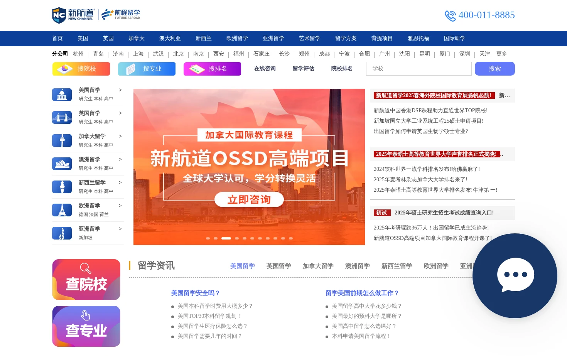Click the 欧洲留学 Eiffel Tower icon
The width and height of the screenshot is (567, 356).
[62, 210]
